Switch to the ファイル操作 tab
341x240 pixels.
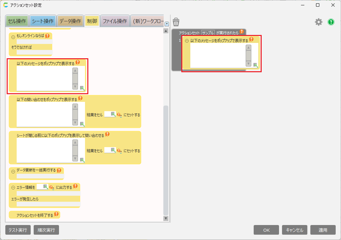pos(114,21)
